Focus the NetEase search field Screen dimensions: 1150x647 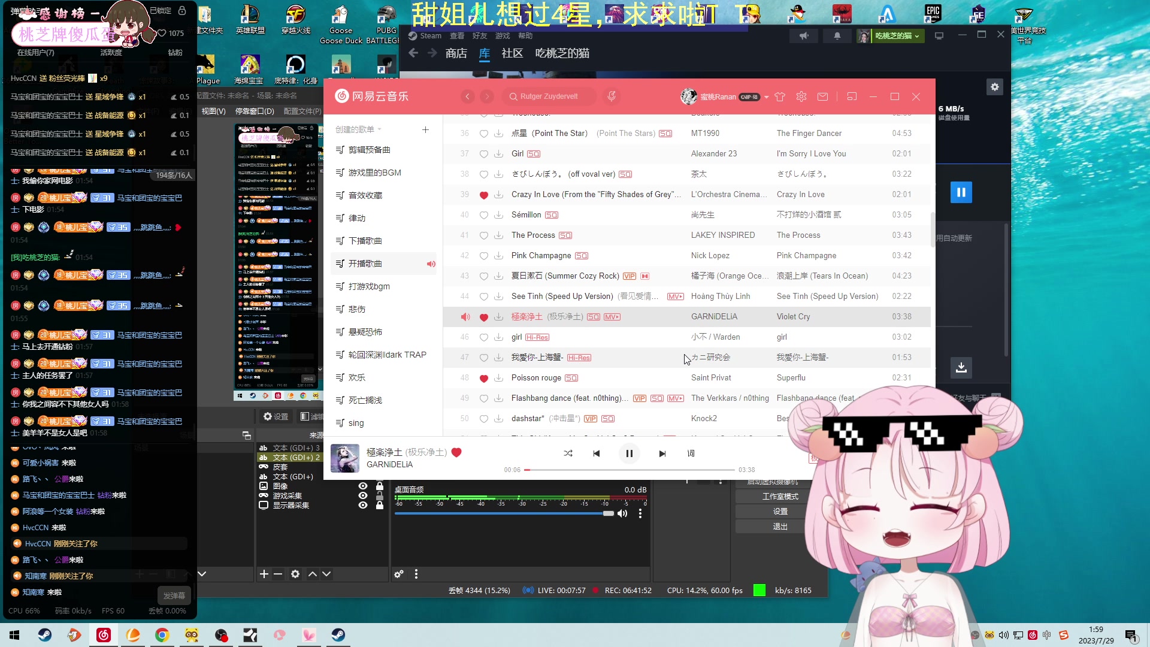551,96
